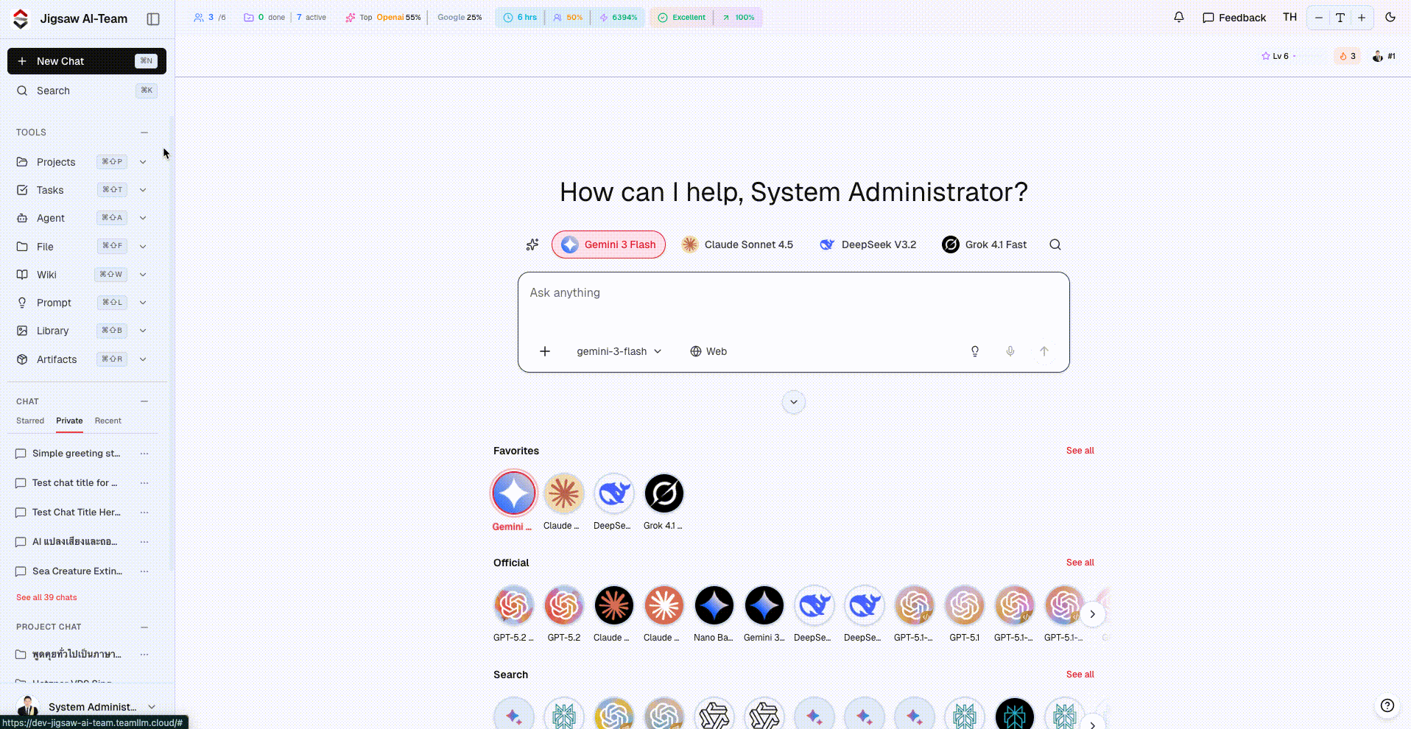The width and height of the screenshot is (1411, 729).
Task: Decrease font size minus button
Action: coord(1319,18)
